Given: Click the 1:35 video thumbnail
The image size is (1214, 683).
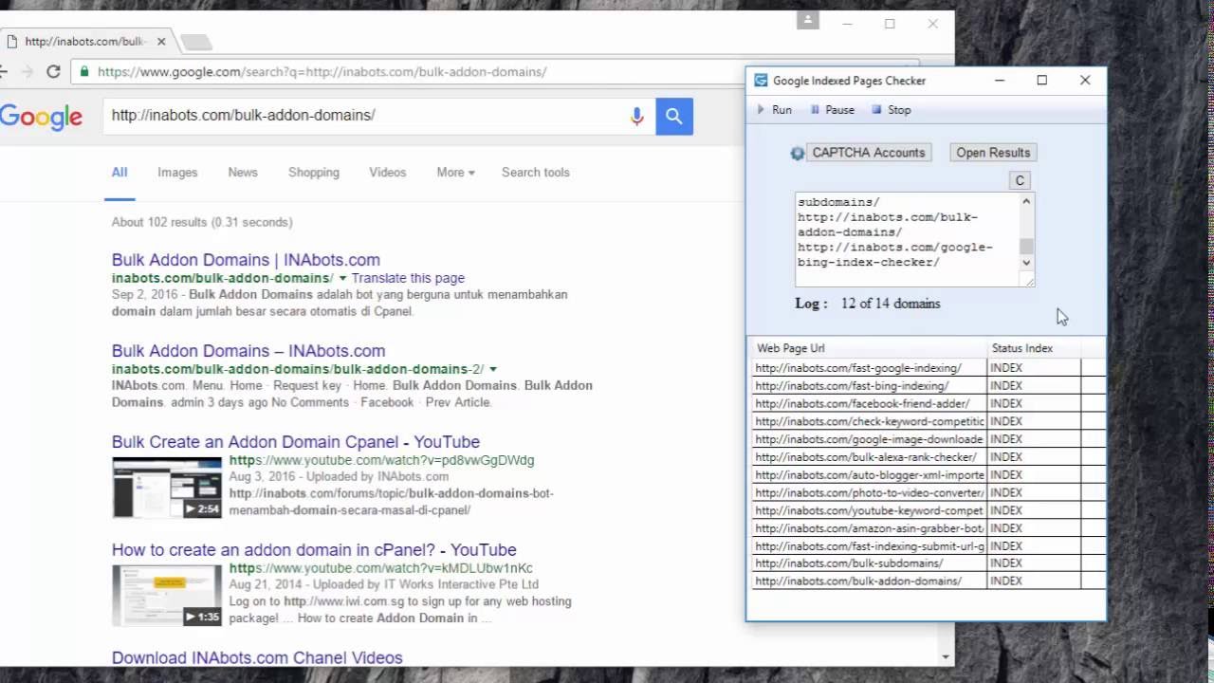Looking at the screenshot, I should tap(167, 596).
